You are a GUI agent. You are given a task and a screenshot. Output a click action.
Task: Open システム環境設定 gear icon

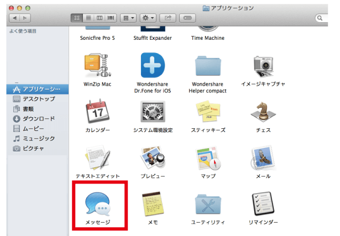point(153,112)
